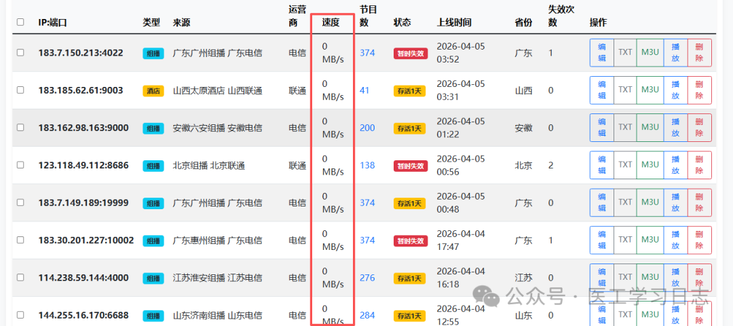Open program count 276 link
The width and height of the screenshot is (733, 326).
tap(367, 277)
